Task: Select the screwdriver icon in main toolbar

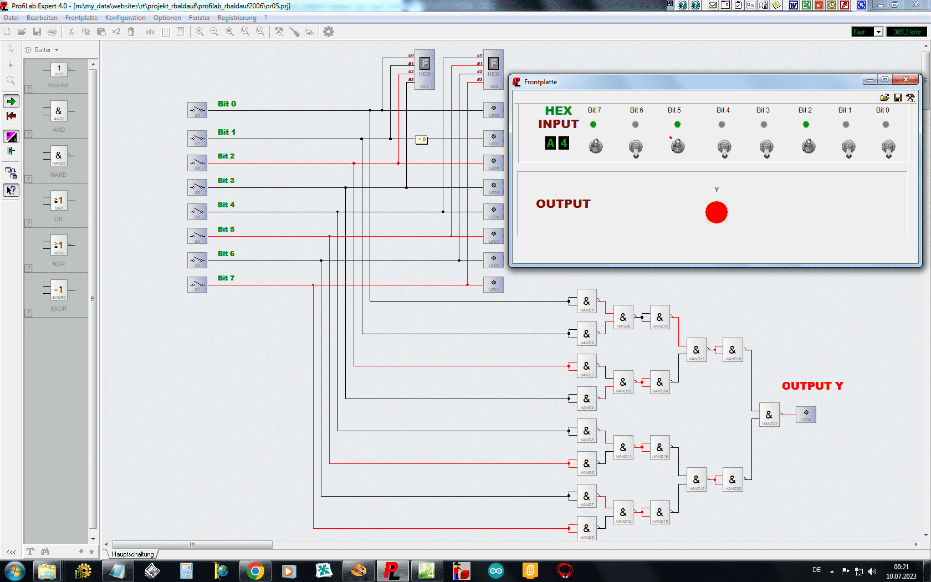Action: click(294, 32)
